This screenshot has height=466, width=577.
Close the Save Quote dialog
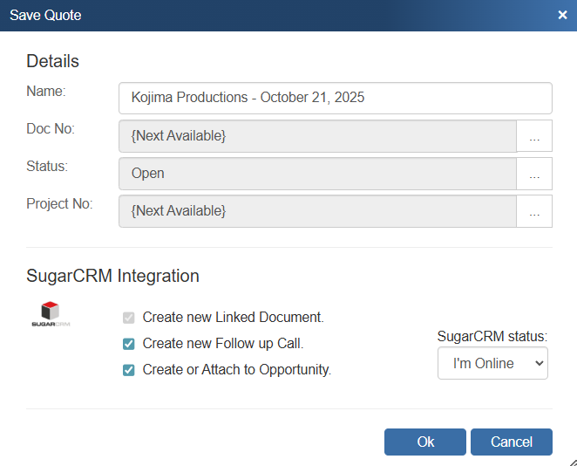(562, 15)
